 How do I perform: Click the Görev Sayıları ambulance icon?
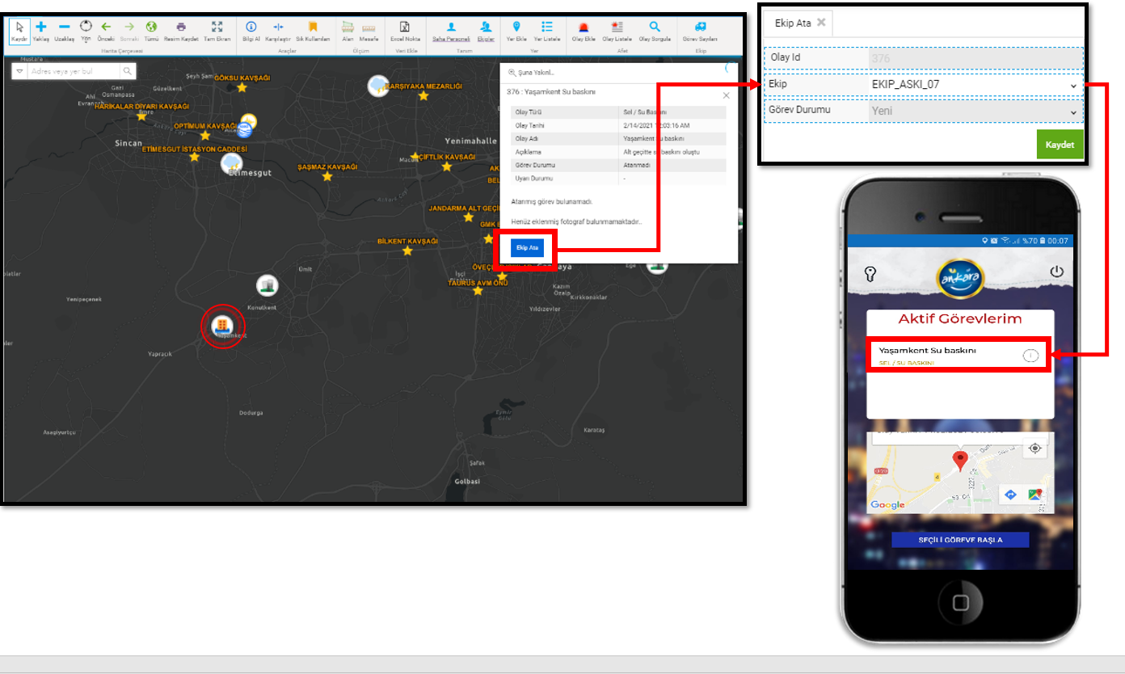pos(700,27)
